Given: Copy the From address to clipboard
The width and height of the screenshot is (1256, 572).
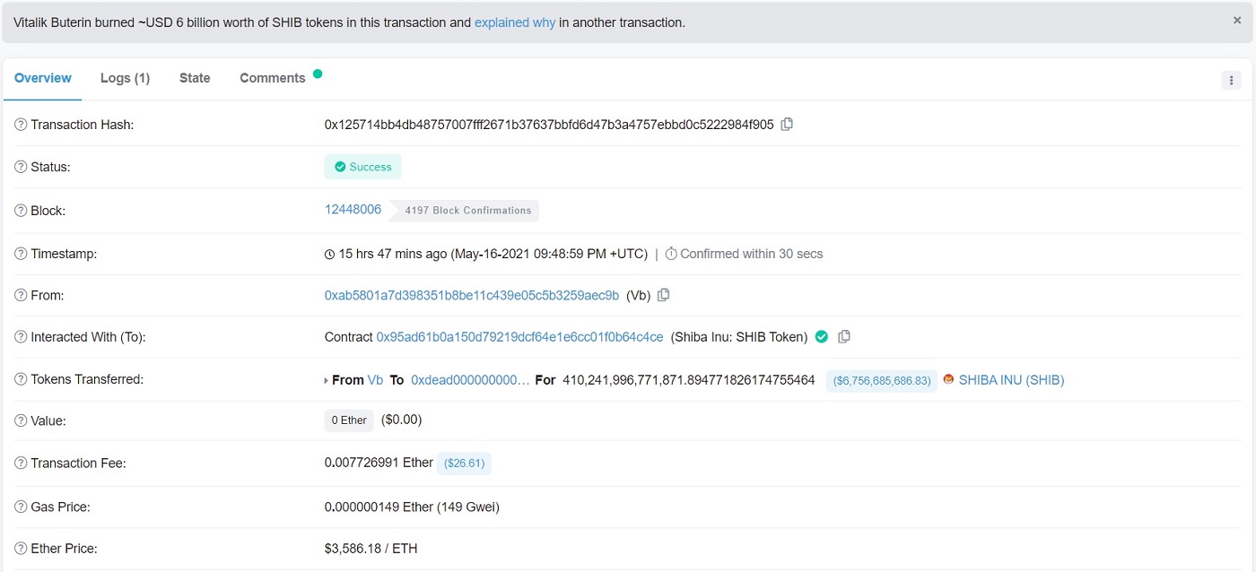Looking at the screenshot, I should 664,295.
